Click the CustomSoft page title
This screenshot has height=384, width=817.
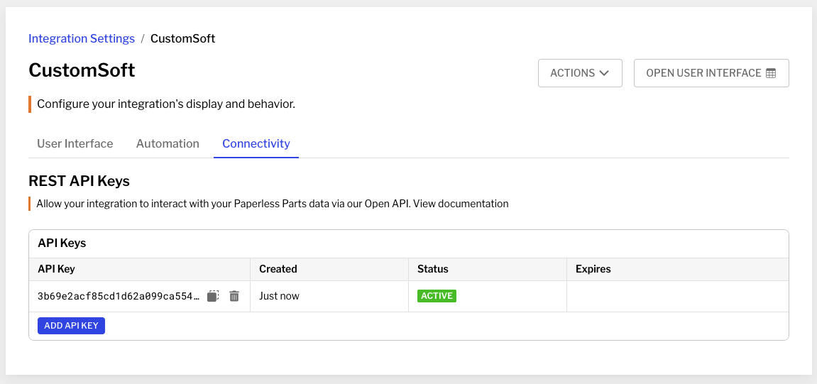coord(82,70)
